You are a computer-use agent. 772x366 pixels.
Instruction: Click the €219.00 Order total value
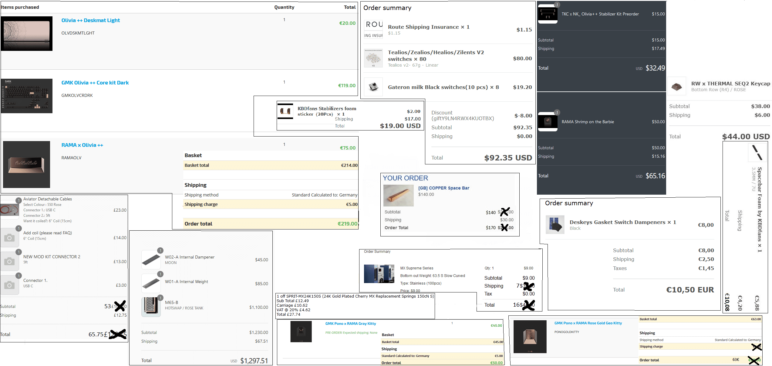pos(347,224)
